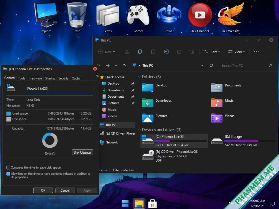This screenshot has width=279, height=209.
Task: Open the Desktop folder in Folders section
Action: (155, 87)
